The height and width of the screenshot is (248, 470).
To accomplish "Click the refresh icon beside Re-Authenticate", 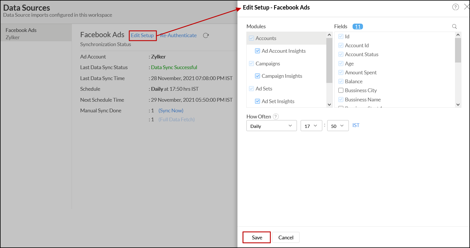I will [x=206, y=35].
